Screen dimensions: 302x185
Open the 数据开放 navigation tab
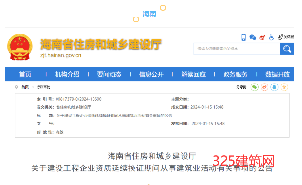point(278,74)
